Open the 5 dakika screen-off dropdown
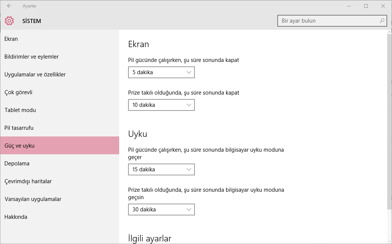This screenshot has height=244, width=392. point(161,72)
